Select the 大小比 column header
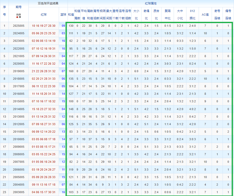Viewport: 234px width, 196px height. click(136, 15)
